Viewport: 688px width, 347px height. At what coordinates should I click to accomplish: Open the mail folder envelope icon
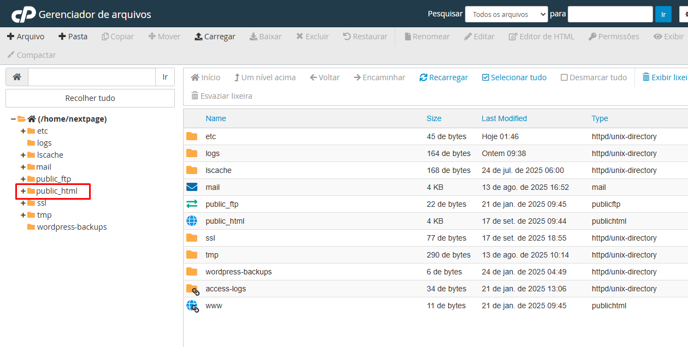tap(192, 187)
